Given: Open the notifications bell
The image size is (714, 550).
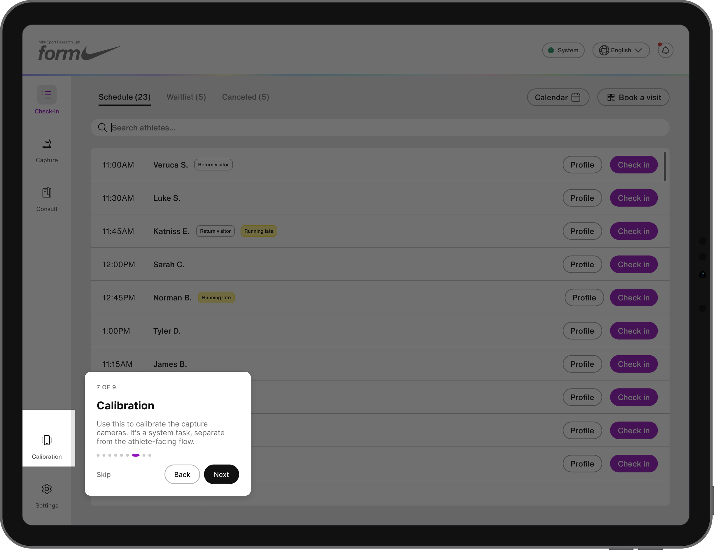Looking at the screenshot, I should pos(665,50).
